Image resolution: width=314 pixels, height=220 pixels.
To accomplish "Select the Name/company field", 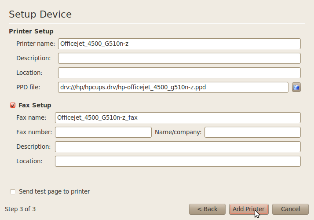I will coord(252,132).
